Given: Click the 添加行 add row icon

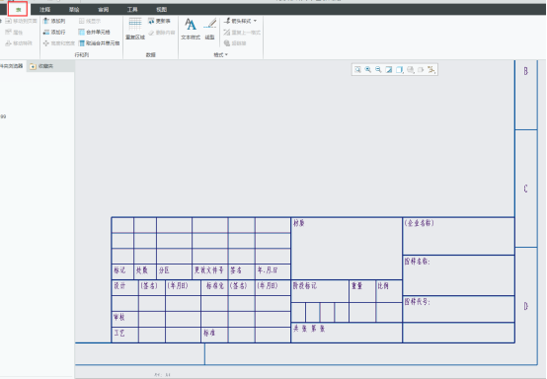Looking at the screenshot, I should (46, 33).
